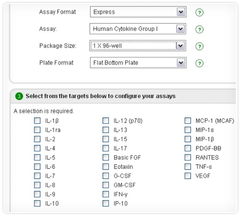Enable the IL-6 checkbox
Screen dimensions: 241x217
pos(37,167)
